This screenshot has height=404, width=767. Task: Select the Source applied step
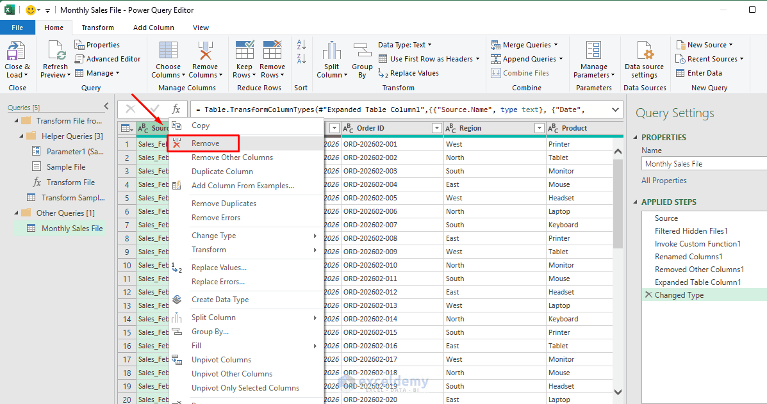[666, 218]
